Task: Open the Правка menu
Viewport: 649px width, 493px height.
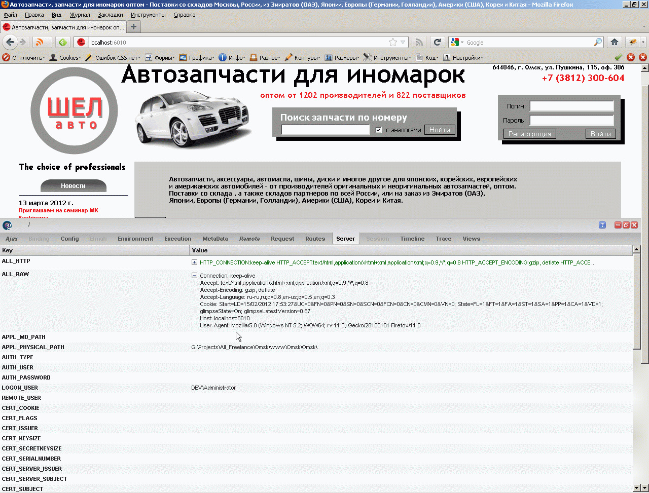Action: (x=34, y=15)
